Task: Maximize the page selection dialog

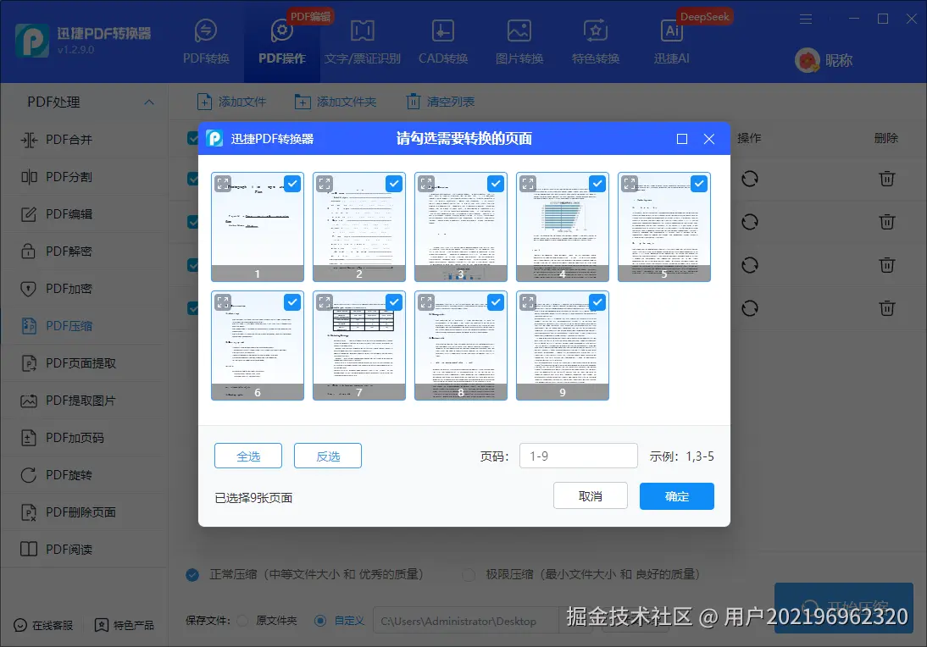Action: point(681,139)
